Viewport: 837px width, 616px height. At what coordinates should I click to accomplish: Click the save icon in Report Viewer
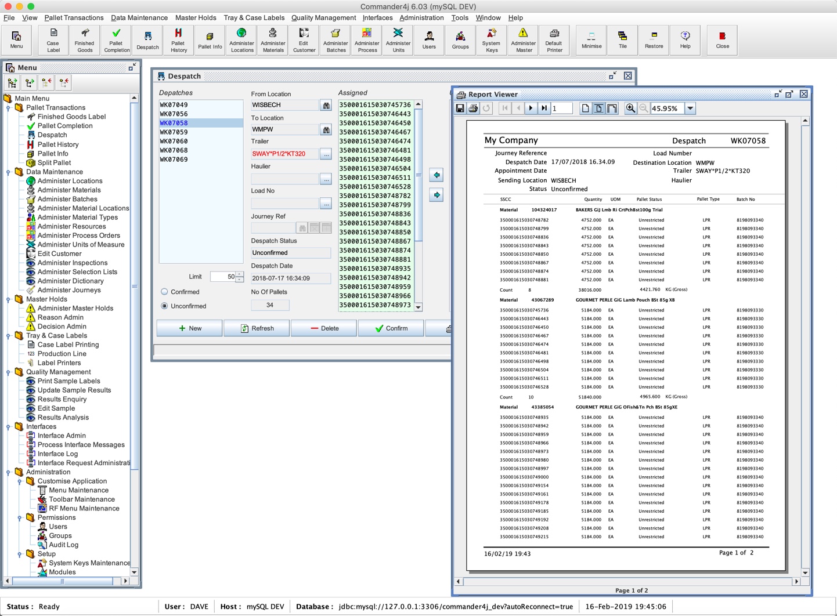[460, 108]
